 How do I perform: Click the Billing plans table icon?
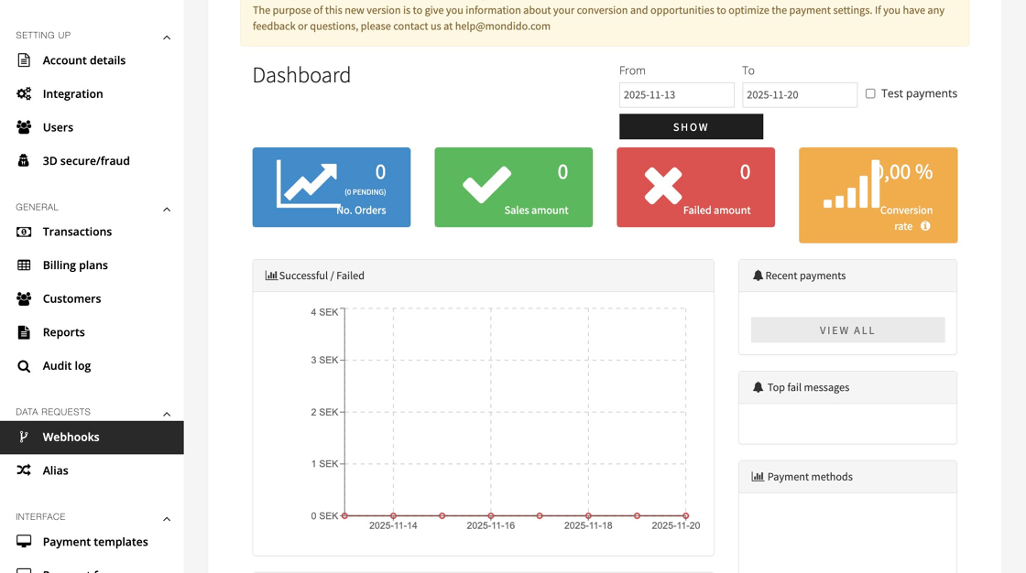pos(24,265)
